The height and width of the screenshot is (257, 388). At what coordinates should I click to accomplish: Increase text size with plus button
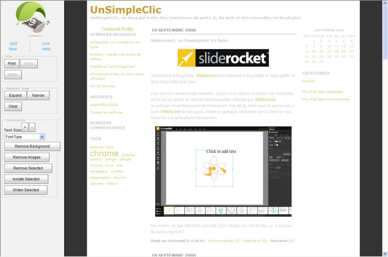pos(25,127)
